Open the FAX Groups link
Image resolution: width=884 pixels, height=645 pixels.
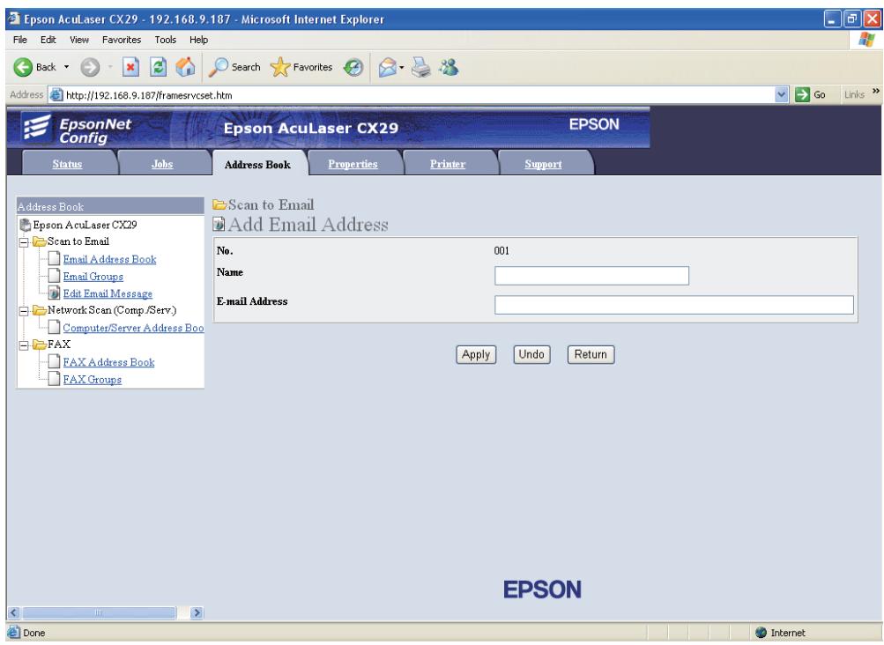(x=93, y=380)
